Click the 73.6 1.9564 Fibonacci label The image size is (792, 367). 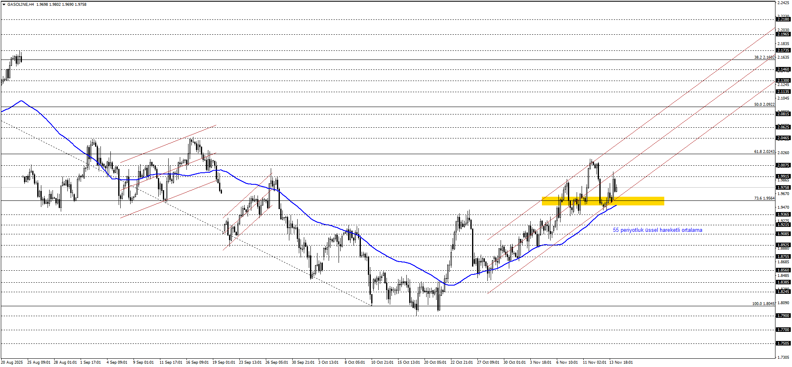point(764,198)
